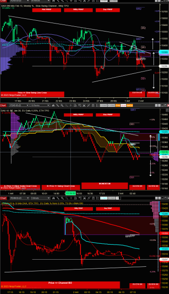Open strategies icon in bottom chart toolbar
Screen dimensions: 169x294
click(84, 198)
